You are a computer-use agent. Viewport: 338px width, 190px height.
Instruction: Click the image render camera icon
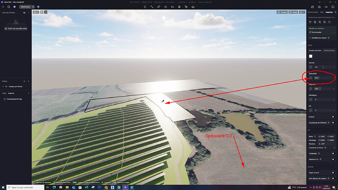point(319,7)
